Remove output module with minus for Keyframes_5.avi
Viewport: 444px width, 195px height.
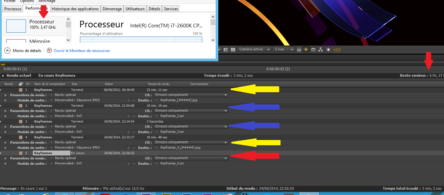pyautogui.click(x=134, y=163)
